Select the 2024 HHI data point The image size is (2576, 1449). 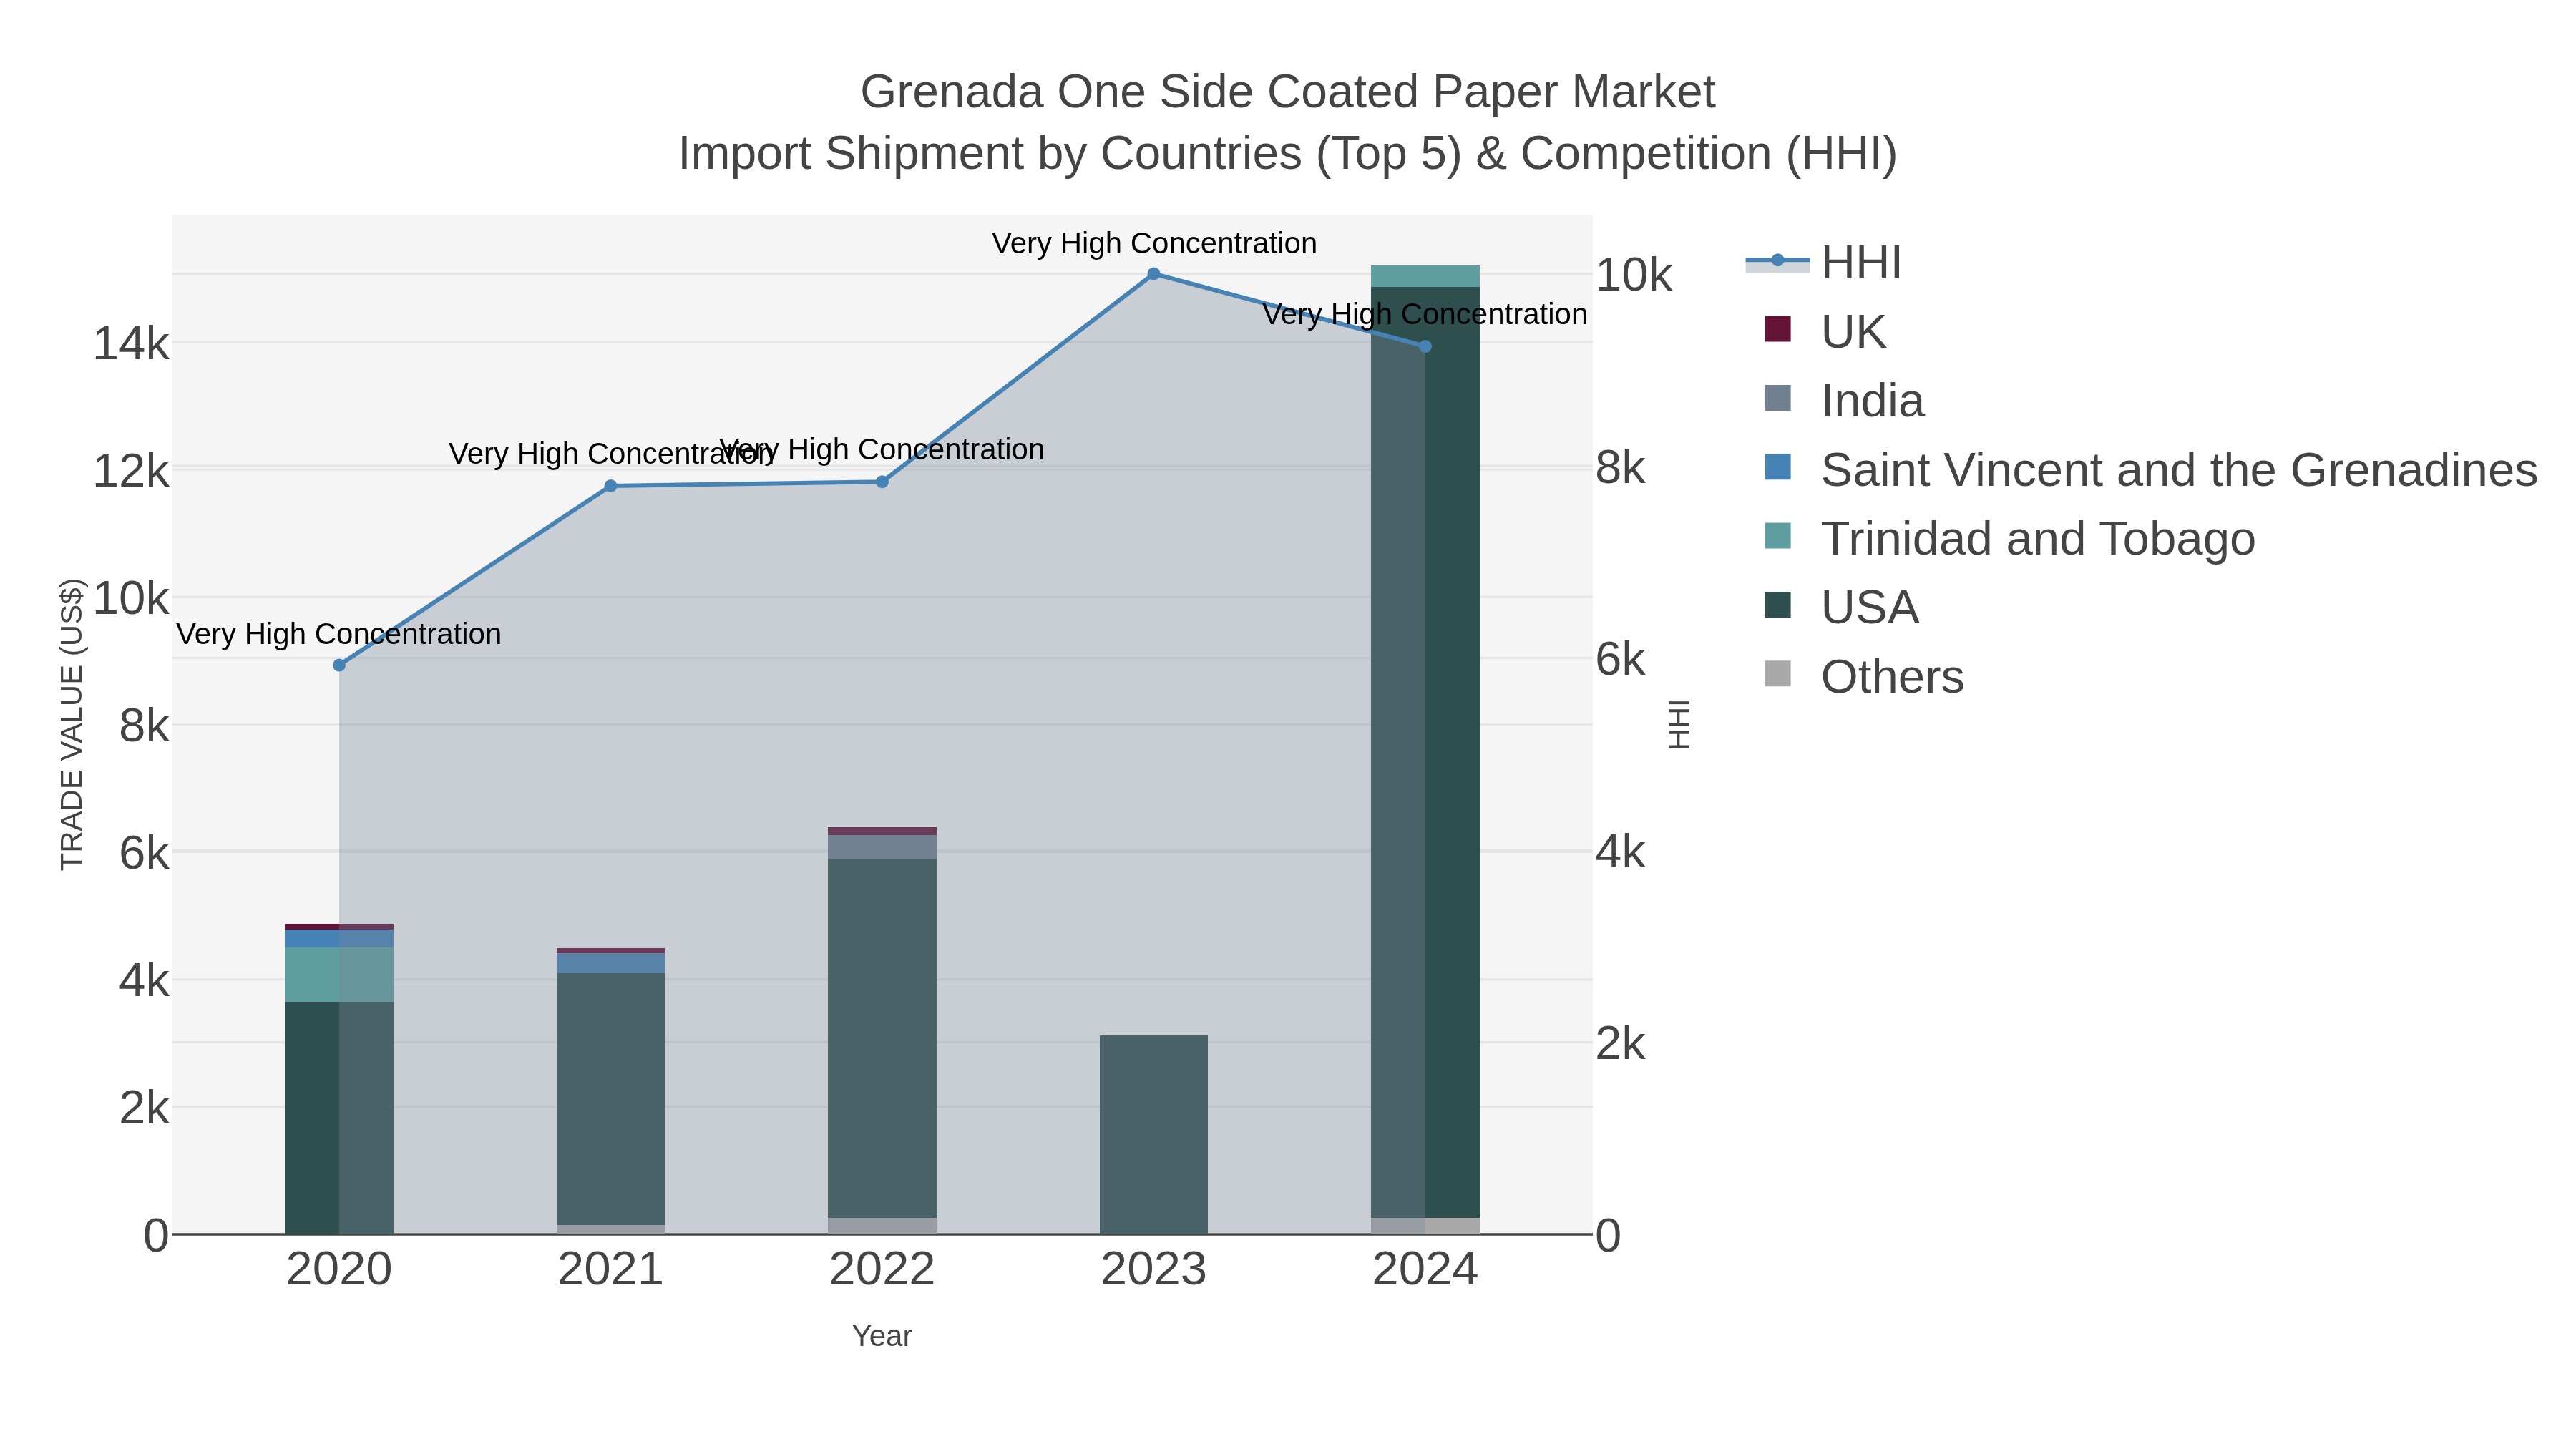coord(1425,346)
